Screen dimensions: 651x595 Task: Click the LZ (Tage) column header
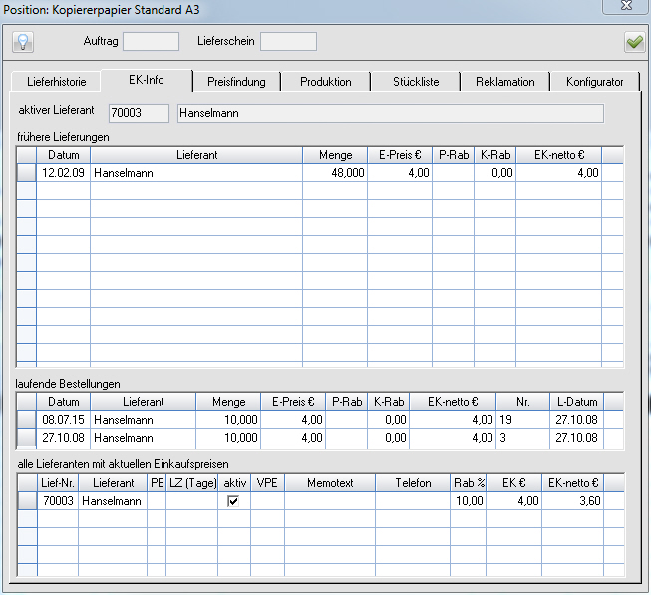(192, 483)
